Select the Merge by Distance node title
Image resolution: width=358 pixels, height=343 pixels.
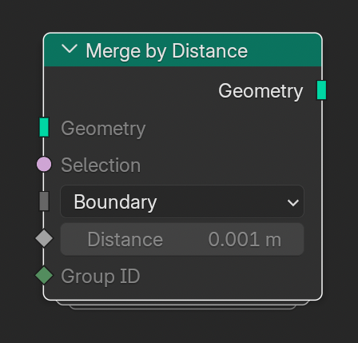tap(167, 51)
